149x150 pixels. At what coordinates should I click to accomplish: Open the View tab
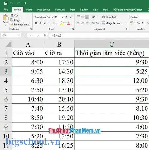pyautogui.click(x=95, y=10)
